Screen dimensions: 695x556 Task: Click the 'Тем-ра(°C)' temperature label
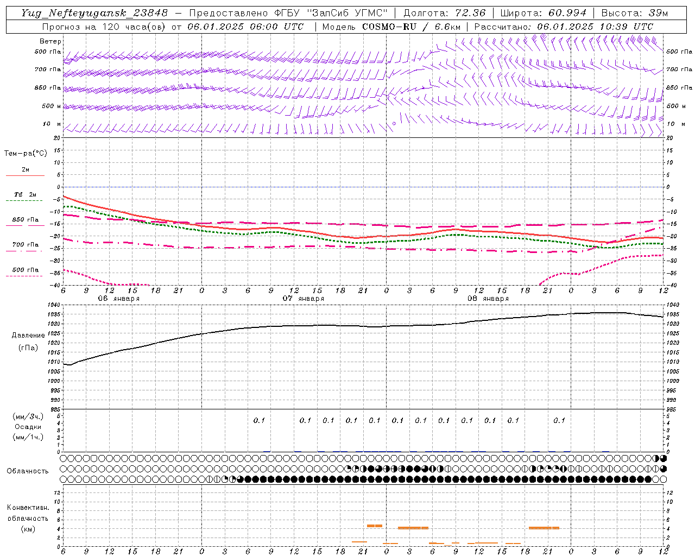click(26, 154)
